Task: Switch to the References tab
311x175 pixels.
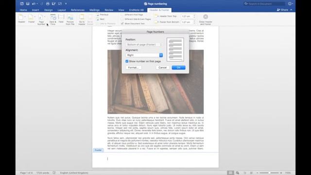Action: [x=78, y=10]
